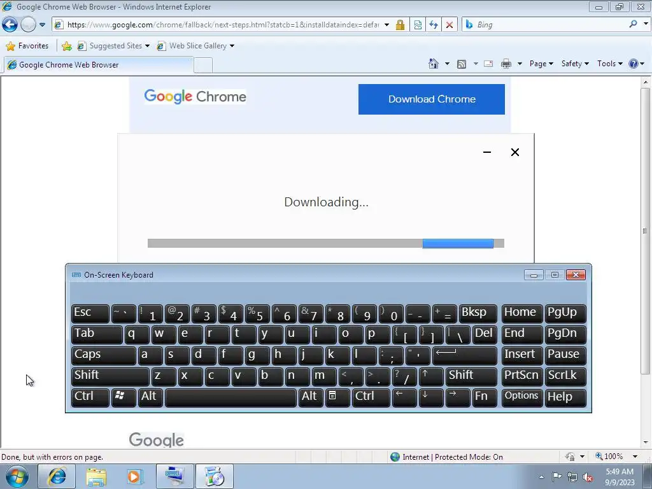Minimize the Downloading dialog

(487, 152)
